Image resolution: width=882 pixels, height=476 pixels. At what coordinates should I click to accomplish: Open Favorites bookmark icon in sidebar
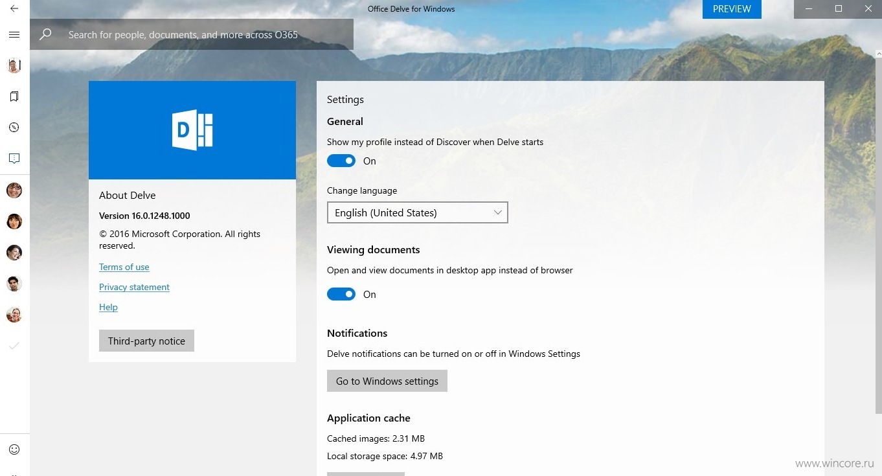coord(14,96)
